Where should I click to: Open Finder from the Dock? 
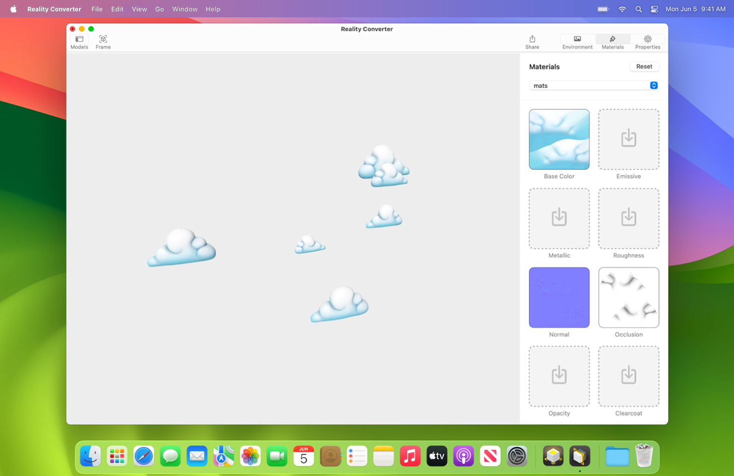point(90,456)
